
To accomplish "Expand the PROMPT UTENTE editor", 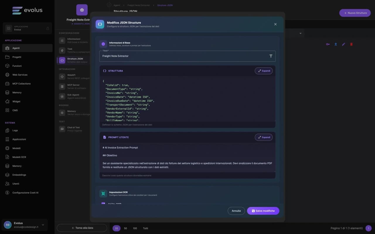I will [x=264, y=137].
